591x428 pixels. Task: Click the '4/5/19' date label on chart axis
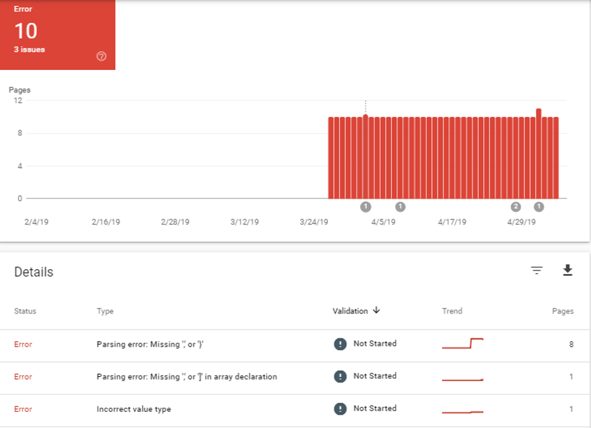coord(383,222)
